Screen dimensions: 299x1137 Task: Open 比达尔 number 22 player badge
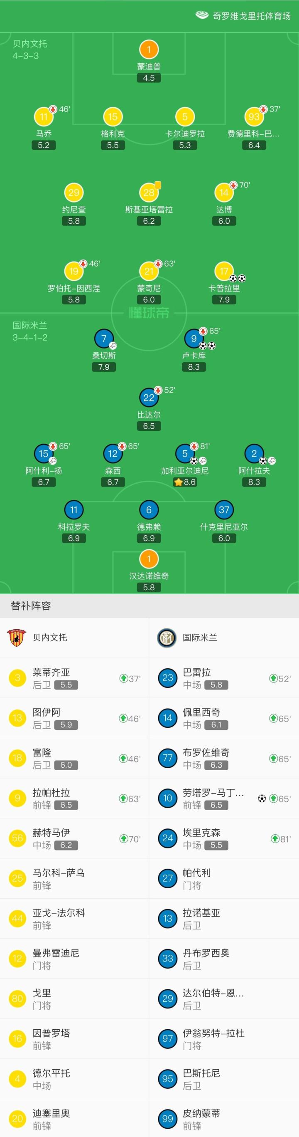click(149, 398)
